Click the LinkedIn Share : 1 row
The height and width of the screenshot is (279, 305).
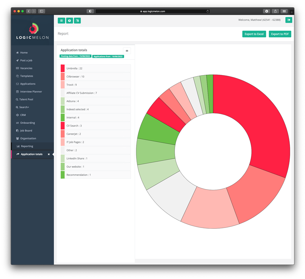(96, 159)
